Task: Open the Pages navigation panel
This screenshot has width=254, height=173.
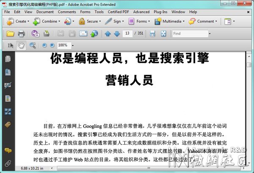Action: pos(8,59)
